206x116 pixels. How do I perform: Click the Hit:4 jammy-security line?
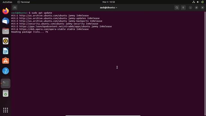tap(55, 24)
